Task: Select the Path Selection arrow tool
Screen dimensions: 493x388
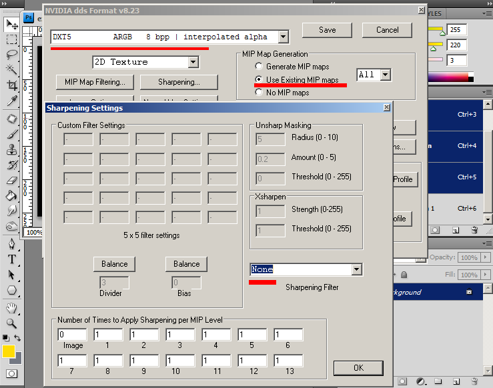Action: (12, 275)
